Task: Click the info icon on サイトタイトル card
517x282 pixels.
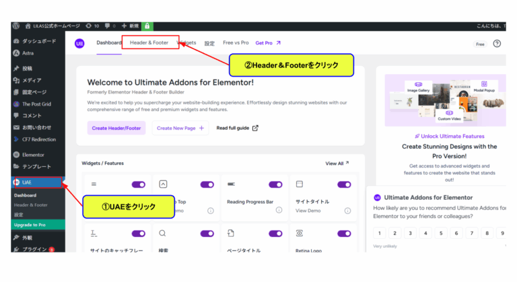Action: pyautogui.click(x=347, y=211)
